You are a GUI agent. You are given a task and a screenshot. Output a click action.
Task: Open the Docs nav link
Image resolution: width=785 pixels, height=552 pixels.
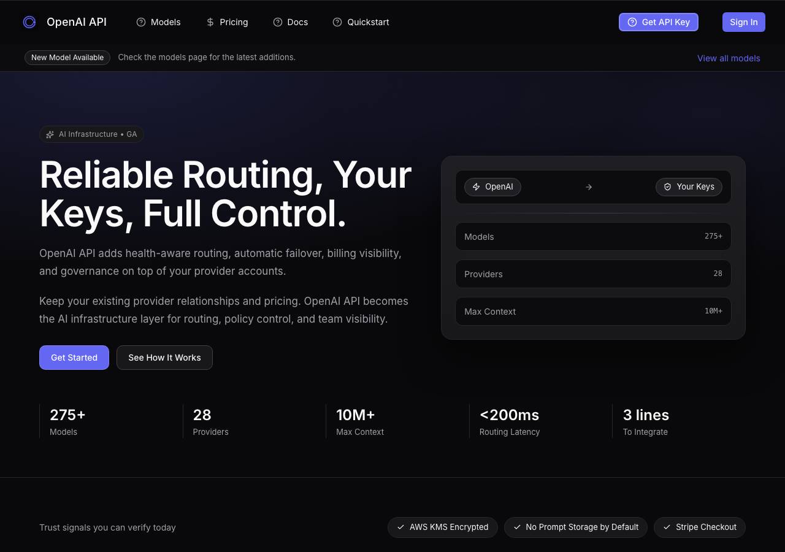291,22
